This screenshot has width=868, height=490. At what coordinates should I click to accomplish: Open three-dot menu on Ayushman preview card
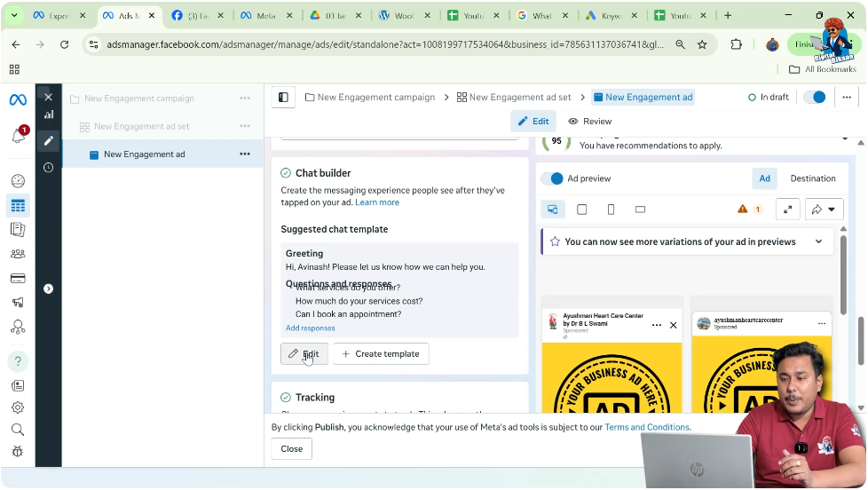coord(657,325)
